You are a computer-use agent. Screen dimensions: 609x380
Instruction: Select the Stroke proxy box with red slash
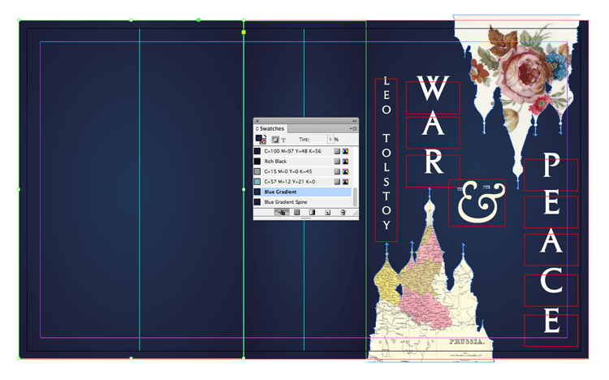click(263, 141)
